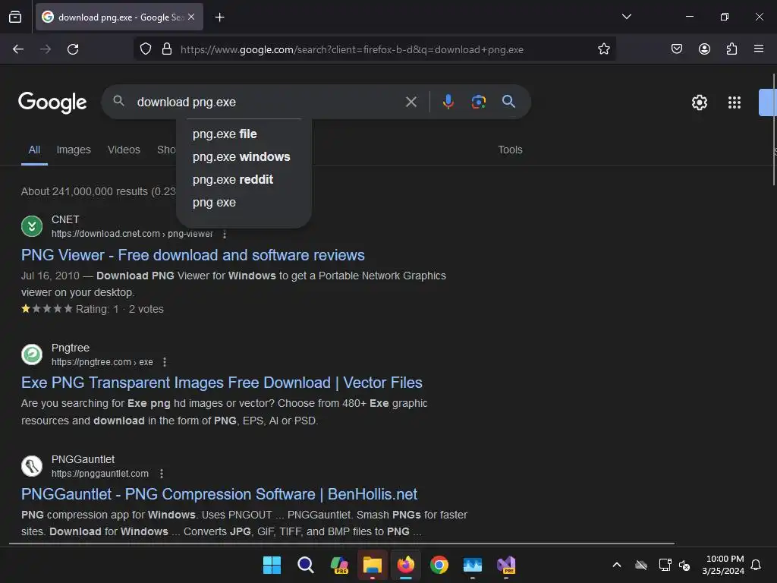Open File Explorer from the taskbar
Image resolution: width=777 pixels, height=583 pixels.
pos(372,565)
